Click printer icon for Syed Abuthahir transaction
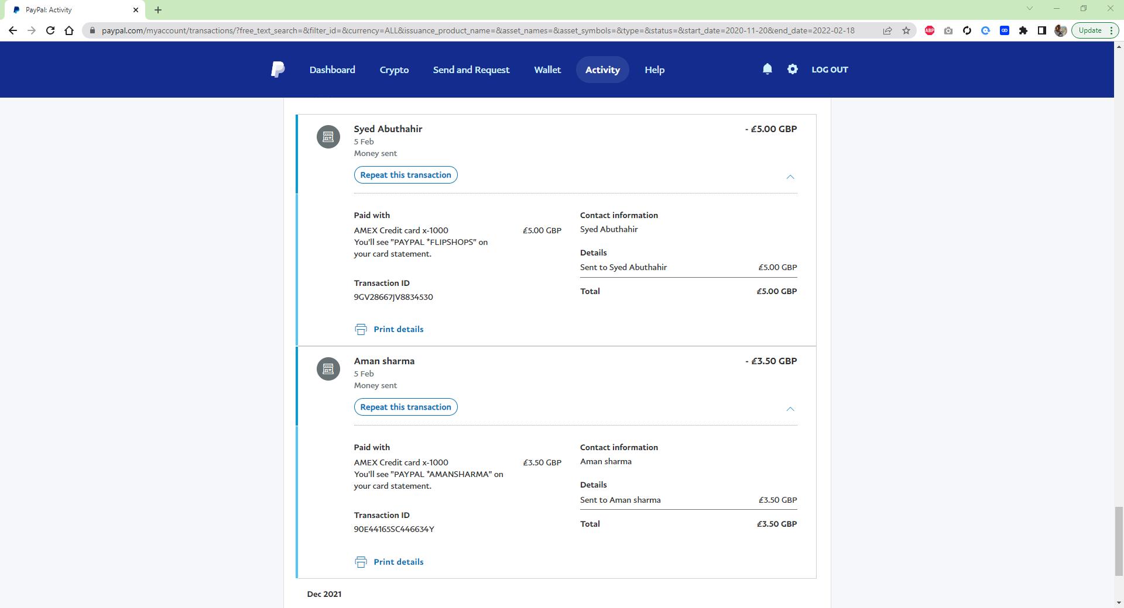The width and height of the screenshot is (1124, 608). [x=361, y=330]
